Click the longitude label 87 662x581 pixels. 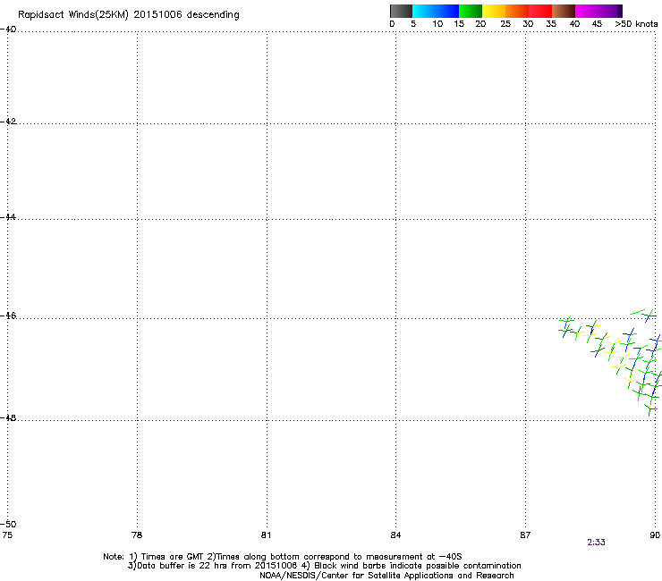[525, 535]
